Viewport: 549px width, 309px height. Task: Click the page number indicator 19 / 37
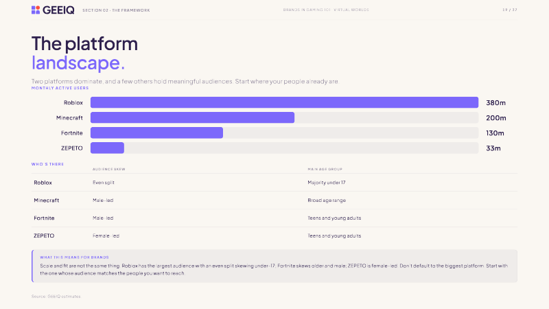pos(510,10)
